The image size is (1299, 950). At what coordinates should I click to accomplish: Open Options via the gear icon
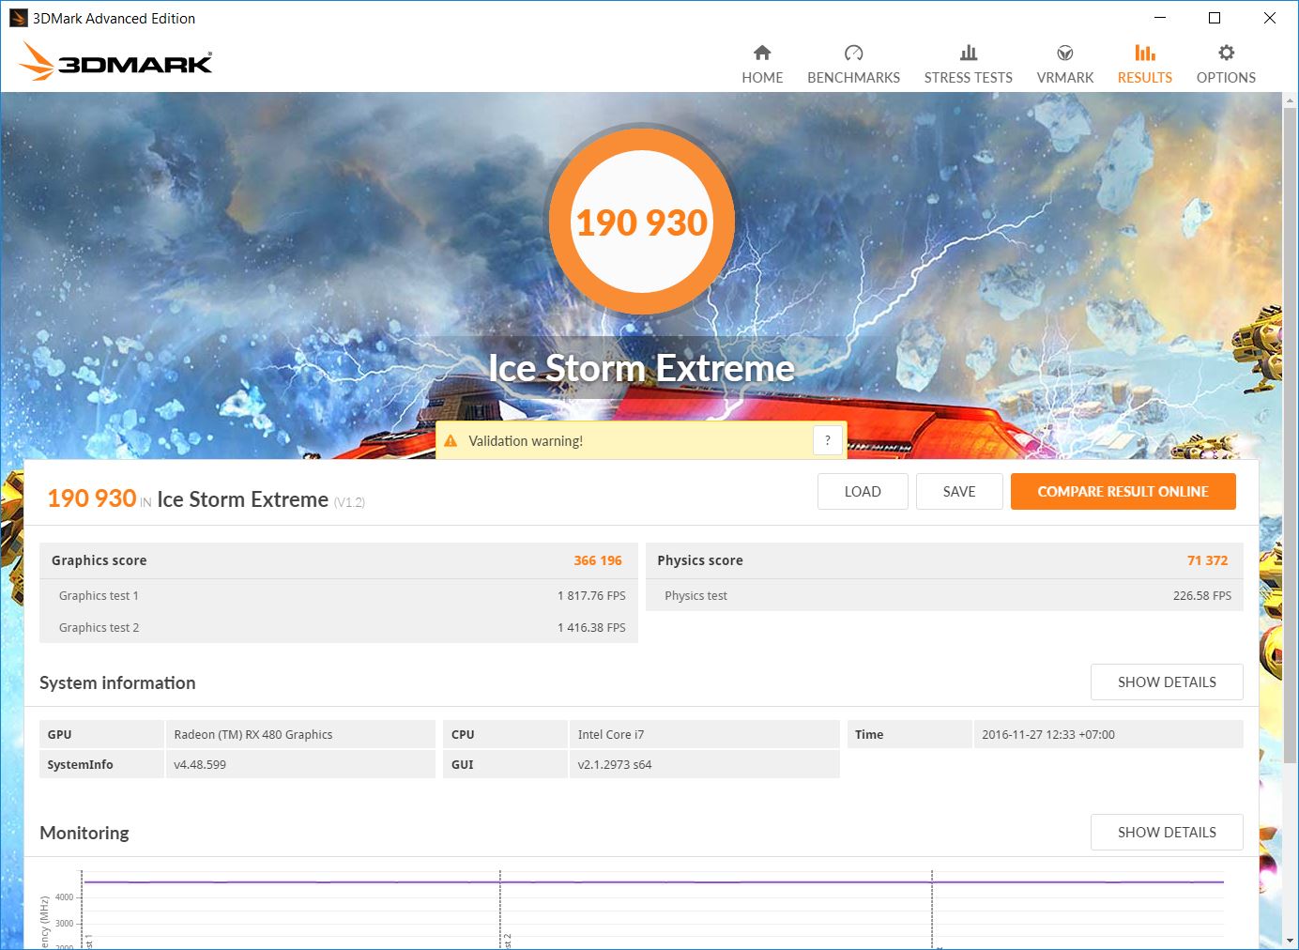[1226, 53]
